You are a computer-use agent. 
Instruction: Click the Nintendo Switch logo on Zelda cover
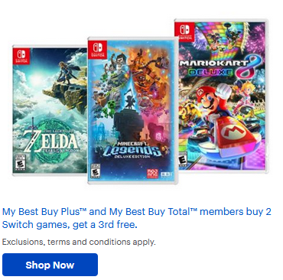point(21,56)
